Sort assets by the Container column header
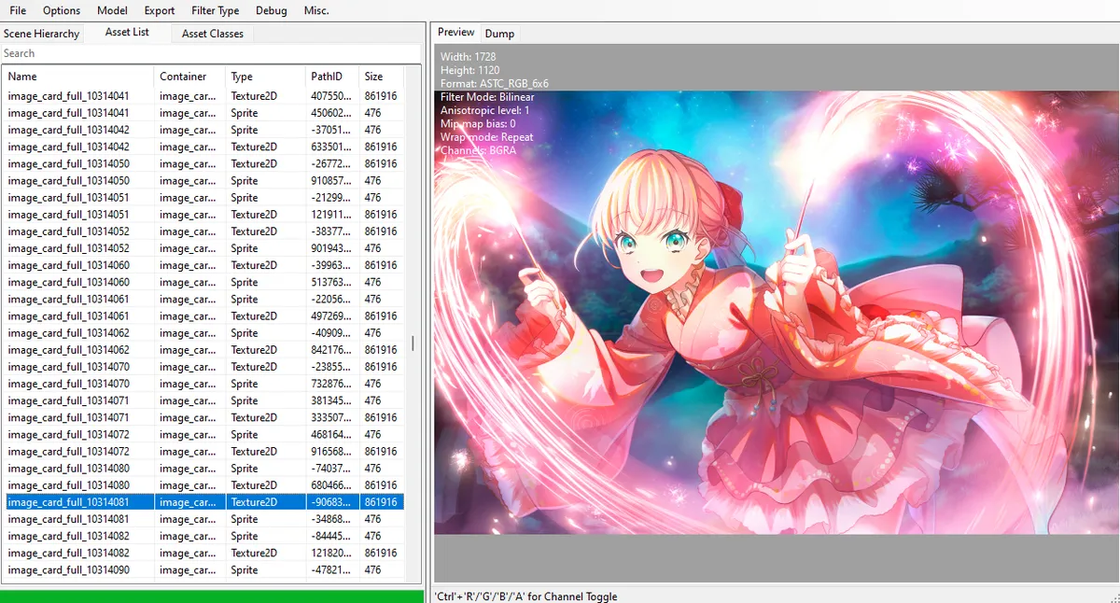Screen dimensions: 1120x603 tap(189, 77)
